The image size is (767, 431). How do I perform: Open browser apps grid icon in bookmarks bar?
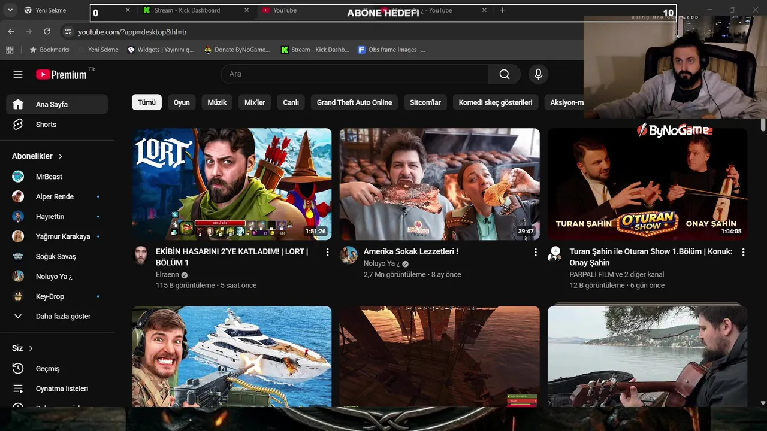(10, 50)
